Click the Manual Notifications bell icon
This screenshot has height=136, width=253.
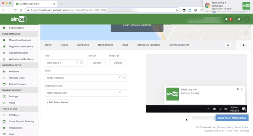(4, 40)
